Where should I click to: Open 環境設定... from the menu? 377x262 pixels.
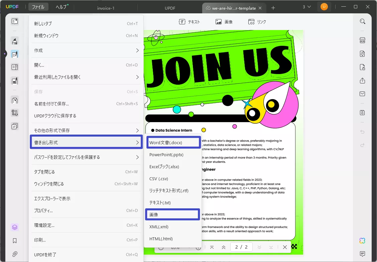point(86,225)
